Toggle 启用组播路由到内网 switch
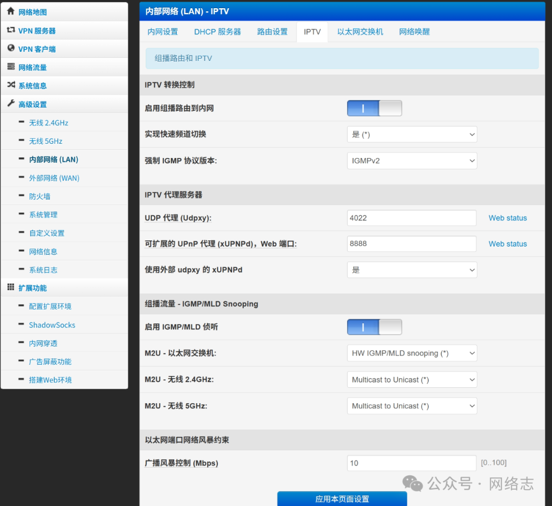 click(x=374, y=108)
